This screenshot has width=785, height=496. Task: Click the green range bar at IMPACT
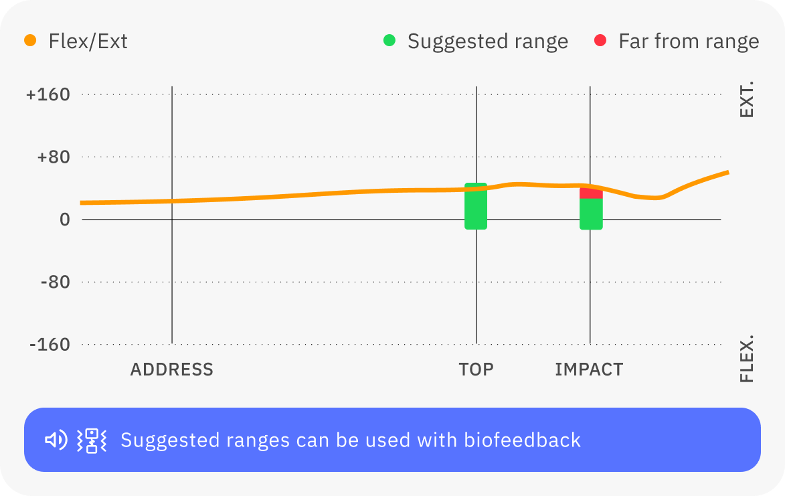[591, 214]
